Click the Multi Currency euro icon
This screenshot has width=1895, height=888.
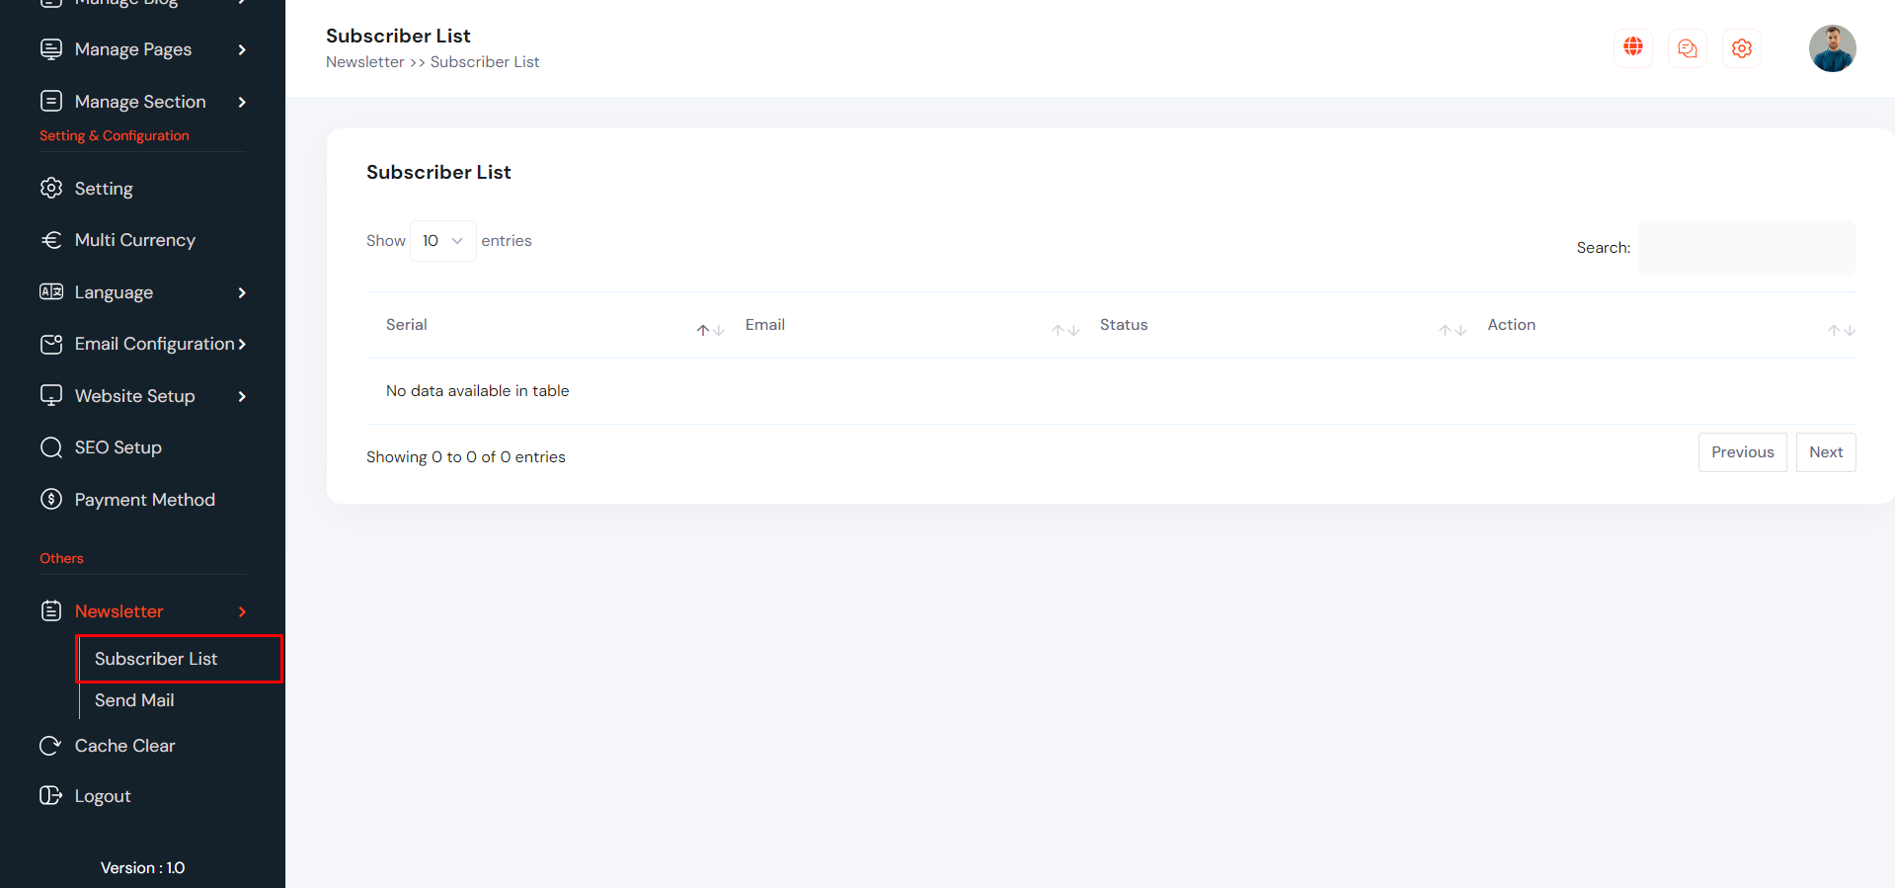click(51, 240)
